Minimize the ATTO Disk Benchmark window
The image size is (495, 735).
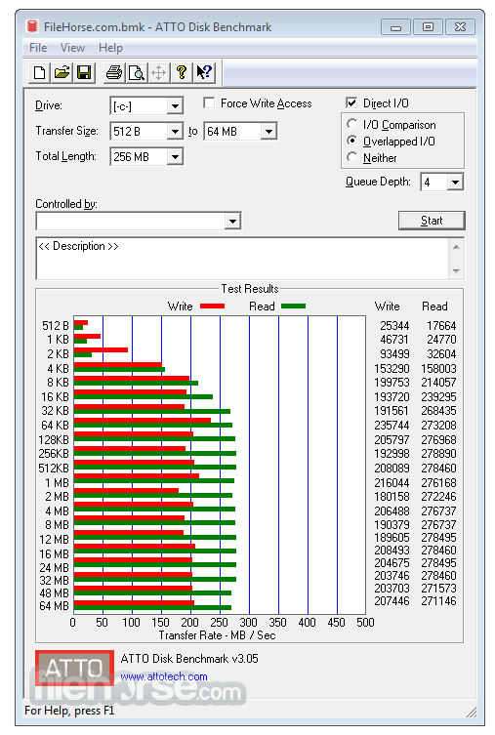pos(395,27)
